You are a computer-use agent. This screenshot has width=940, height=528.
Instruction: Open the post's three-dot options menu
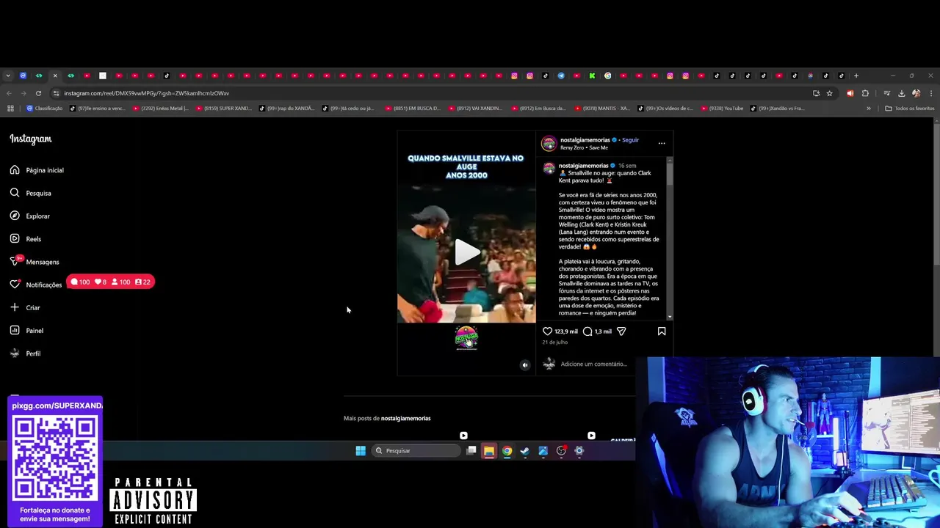(662, 143)
